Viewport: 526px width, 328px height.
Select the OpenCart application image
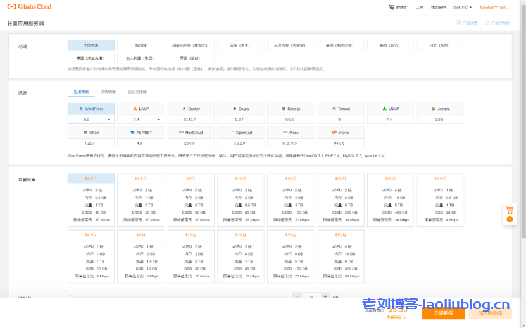(x=241, y=133)
